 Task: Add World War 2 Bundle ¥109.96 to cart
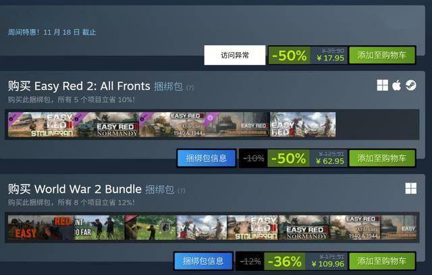382,261
